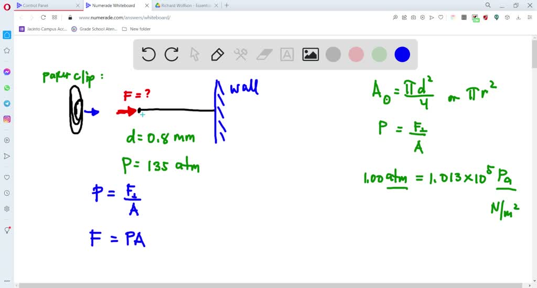Open the three-dot sidebar setup menu
537x288 pixels.
[x=7, y=281]
